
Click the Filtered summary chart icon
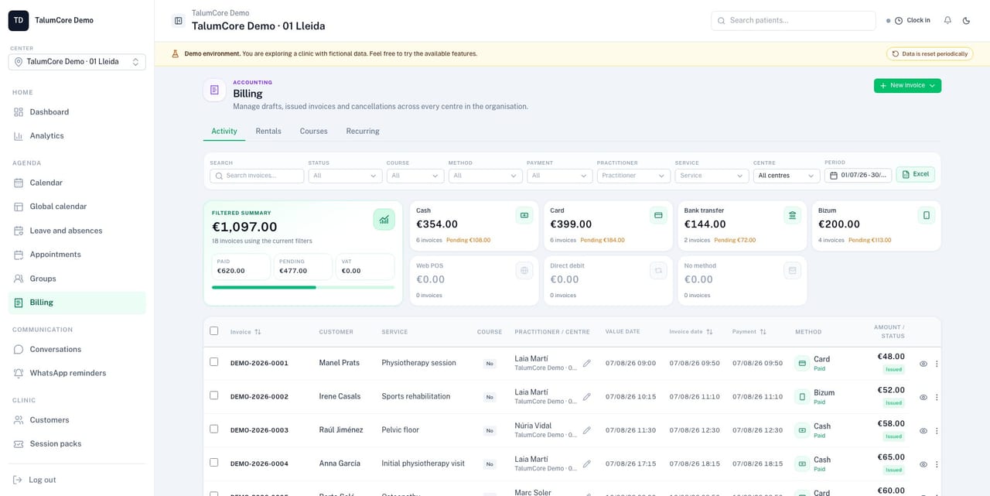point(384,219)
